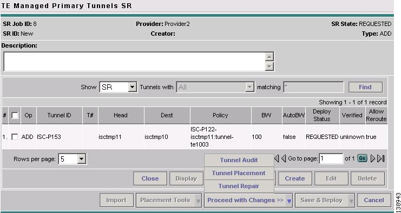Image resolution: width=401 pixels, height=213 pixels.
Task: Open the Tunnels with All dropdown
Action: tap(215, 87)
